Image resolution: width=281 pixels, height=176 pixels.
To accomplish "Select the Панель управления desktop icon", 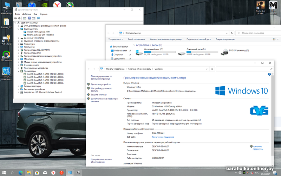I will [6, 74].
